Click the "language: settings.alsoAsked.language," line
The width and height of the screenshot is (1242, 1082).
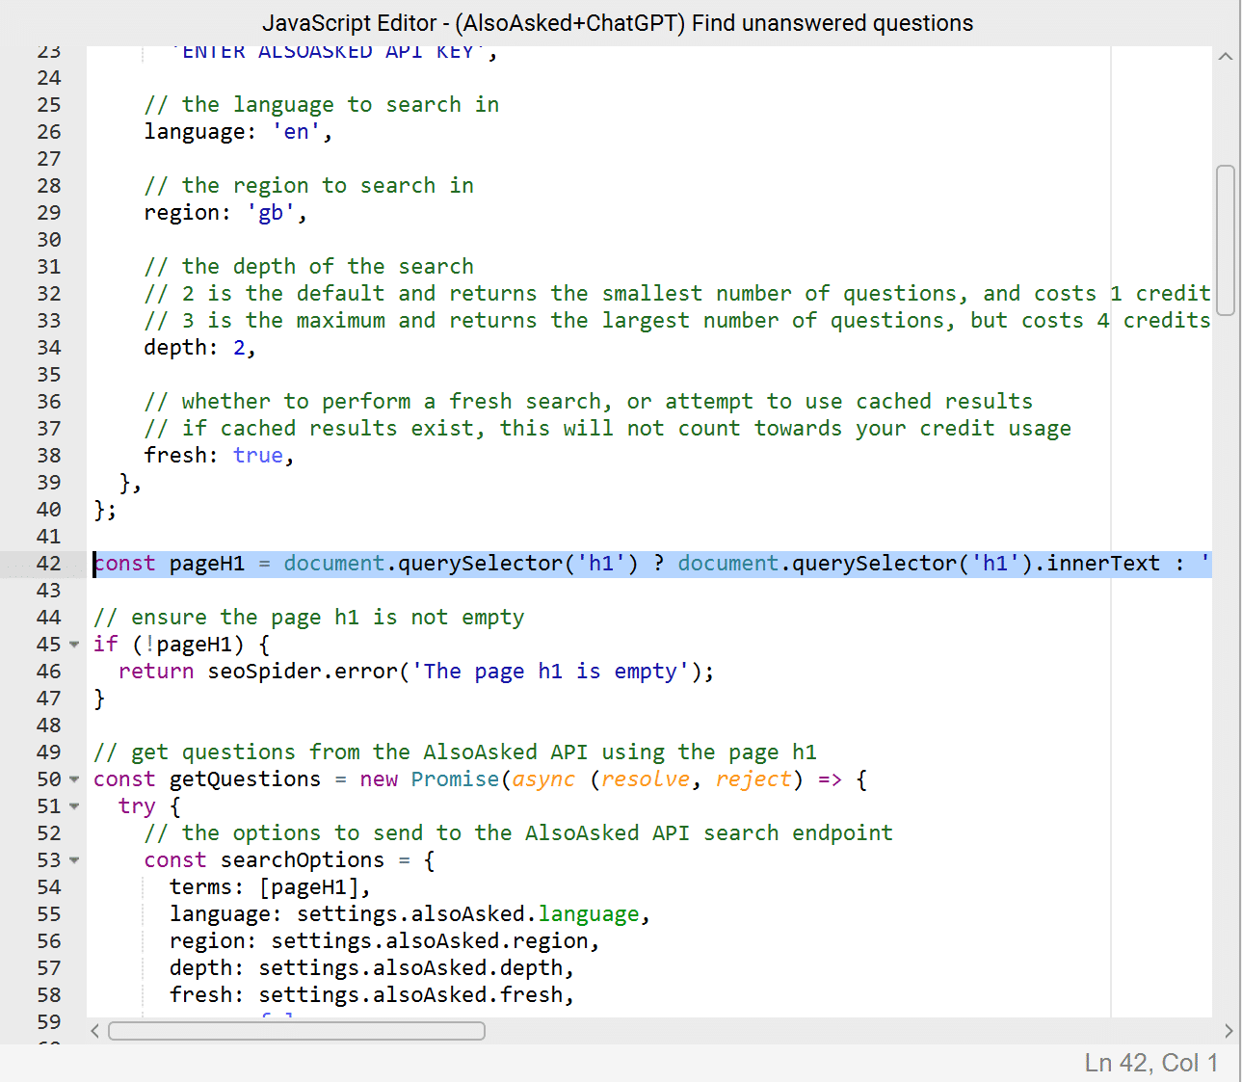(x=410, y=914)
